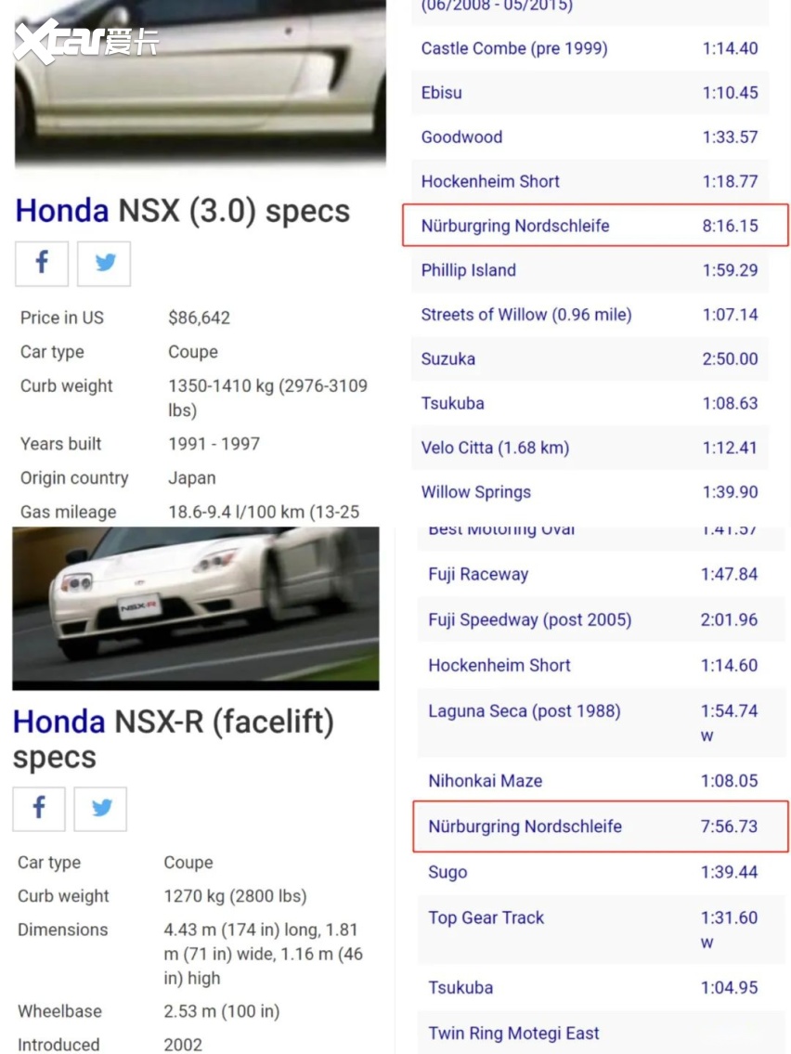The height and width of the screenshot is (1054, 791).
Task: Open Nürburgring Nordschleife 8:16.15 lap entry
Action: [x=515, y=226]
